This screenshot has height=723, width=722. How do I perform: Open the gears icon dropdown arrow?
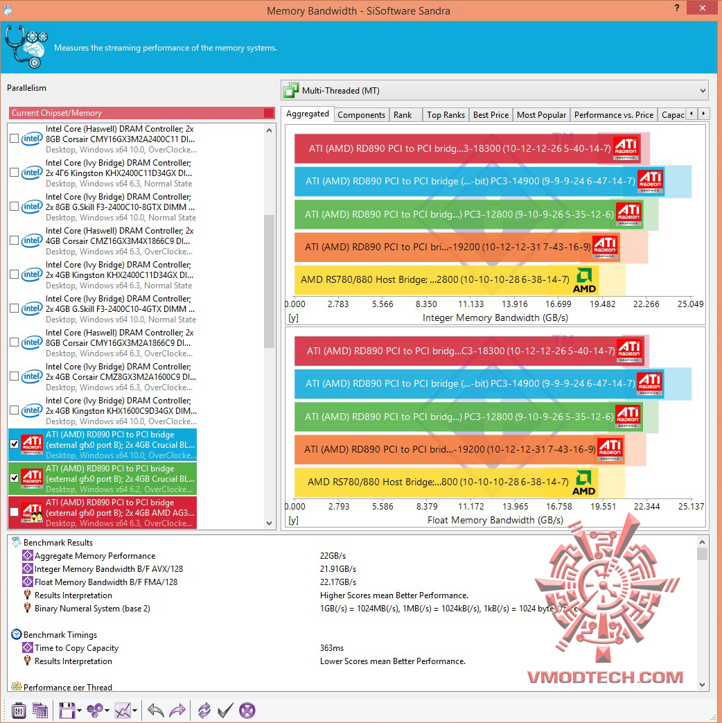(107, 711)
